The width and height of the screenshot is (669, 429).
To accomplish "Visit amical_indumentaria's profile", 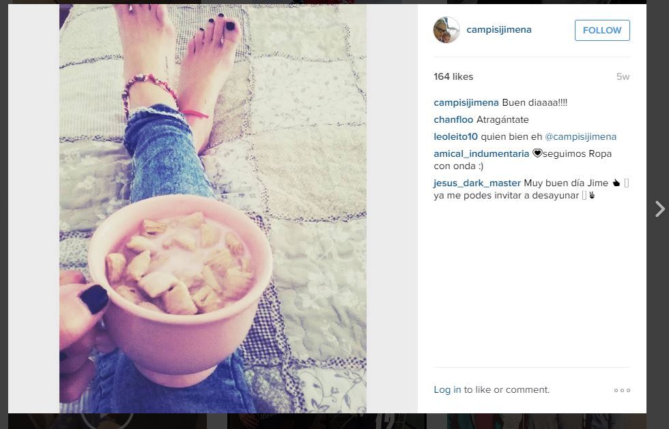I will pos(481,154).
